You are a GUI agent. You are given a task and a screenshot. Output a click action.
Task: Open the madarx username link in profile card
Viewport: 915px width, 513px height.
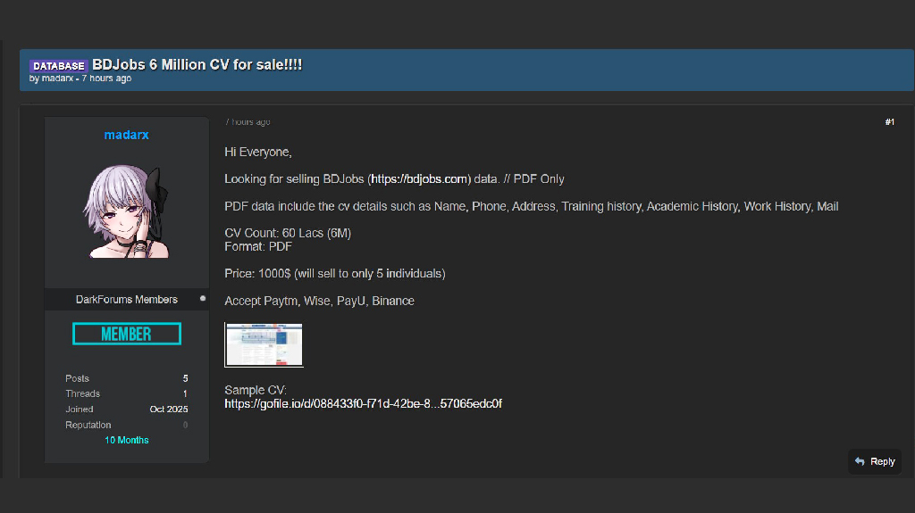click(x=127, y=135)
